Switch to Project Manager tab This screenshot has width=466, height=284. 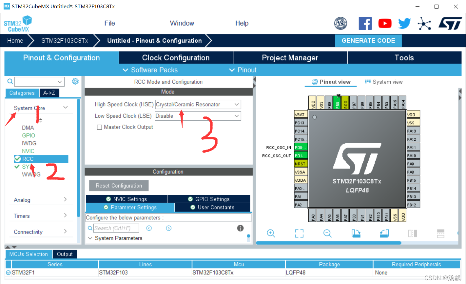tap(290, 58)
